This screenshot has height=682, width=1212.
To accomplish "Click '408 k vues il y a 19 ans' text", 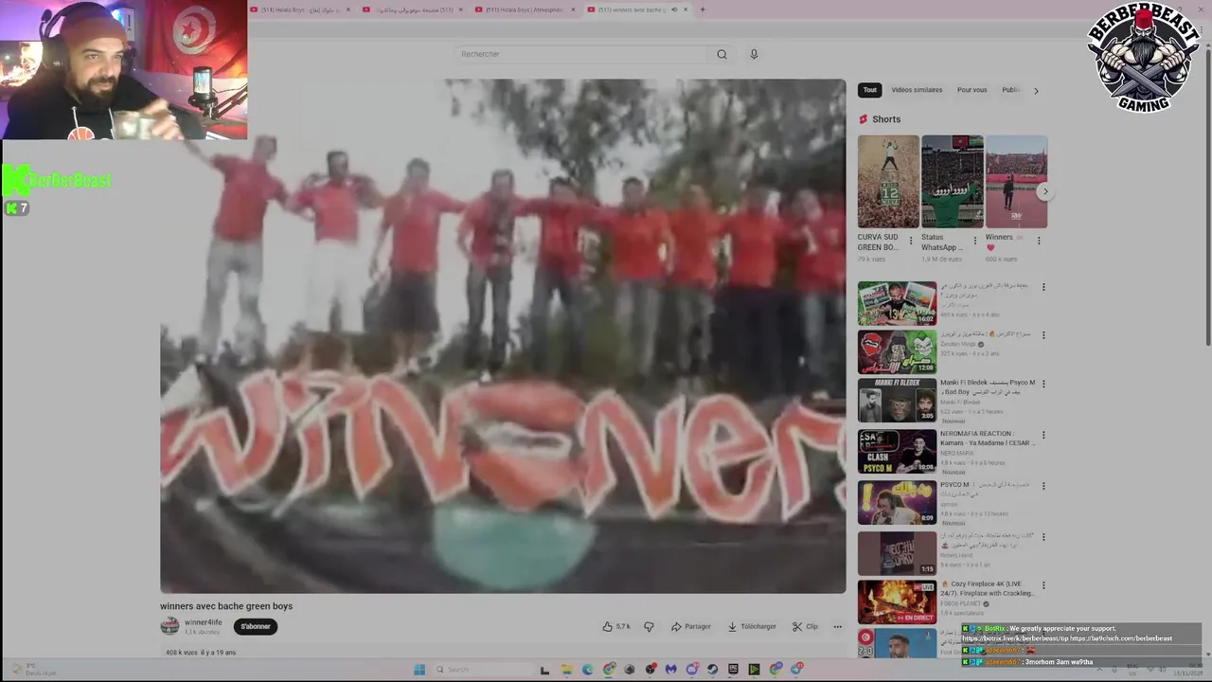I will (201, 653).
